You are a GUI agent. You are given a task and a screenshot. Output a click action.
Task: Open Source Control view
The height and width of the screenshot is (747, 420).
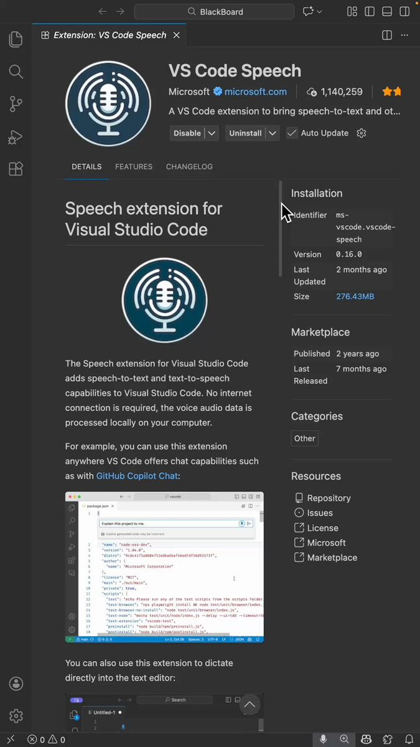pyautogui.click(x=16, y=104)
